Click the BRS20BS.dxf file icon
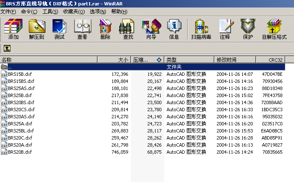This screenshot has height=182, width=294. click(x=4, y=102)
